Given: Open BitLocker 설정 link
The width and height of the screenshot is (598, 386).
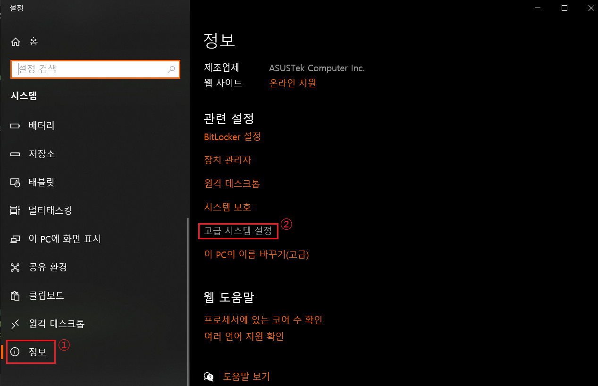Looking at the screenshot, I should (x=232, y=137).
